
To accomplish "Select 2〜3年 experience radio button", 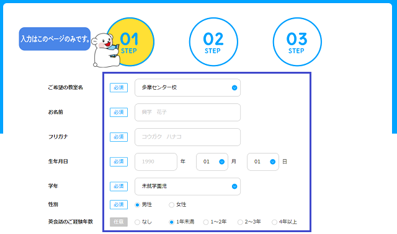I will tap(240, 222).
